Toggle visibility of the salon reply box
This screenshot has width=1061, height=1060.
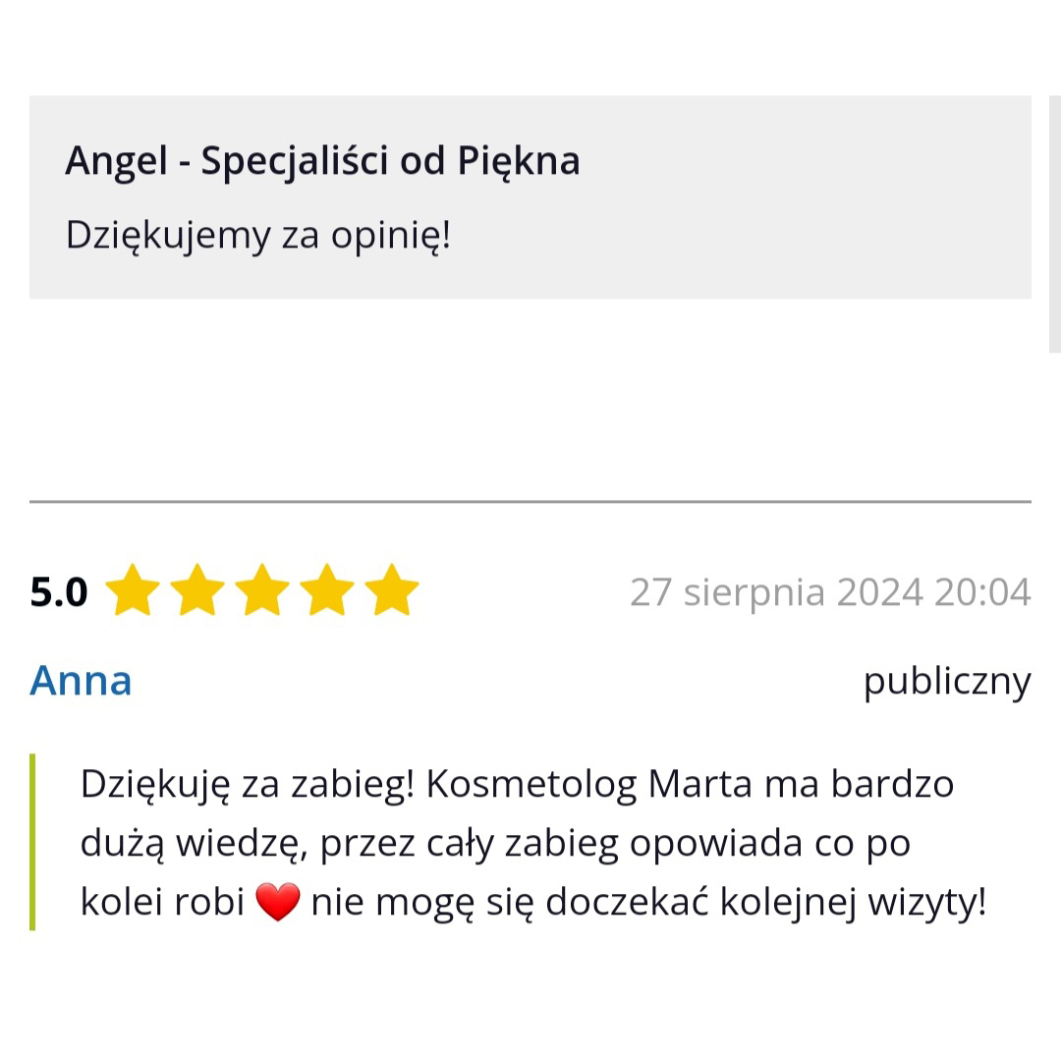[530, 195]
